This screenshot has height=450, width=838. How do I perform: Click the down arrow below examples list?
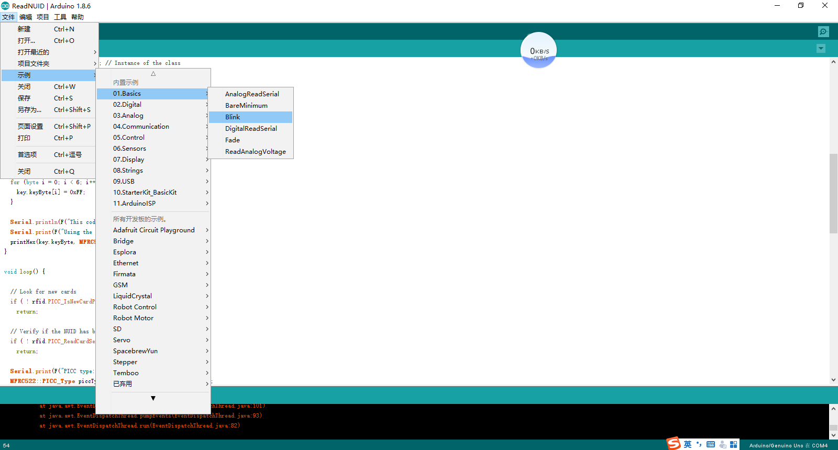point(153,398)
